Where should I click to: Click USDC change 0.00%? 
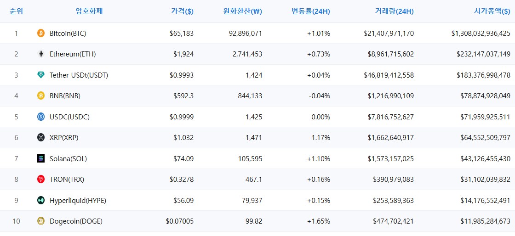tap(321, 117)
